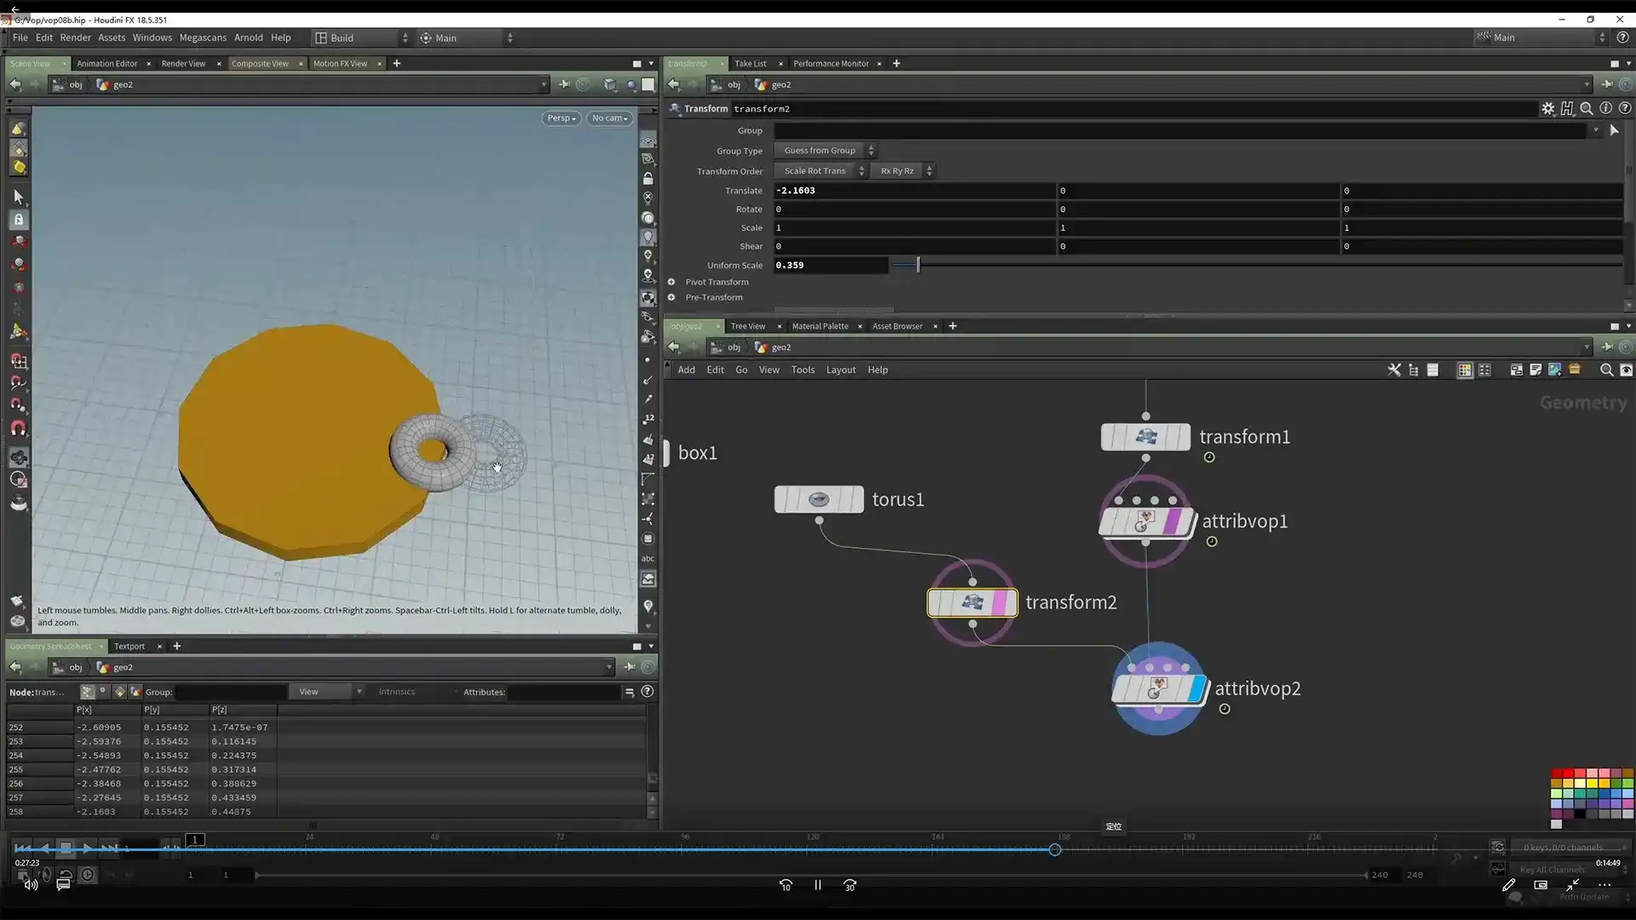
Task: Toggle the blue display flag on attribvop2
Action: (1196, 688)
